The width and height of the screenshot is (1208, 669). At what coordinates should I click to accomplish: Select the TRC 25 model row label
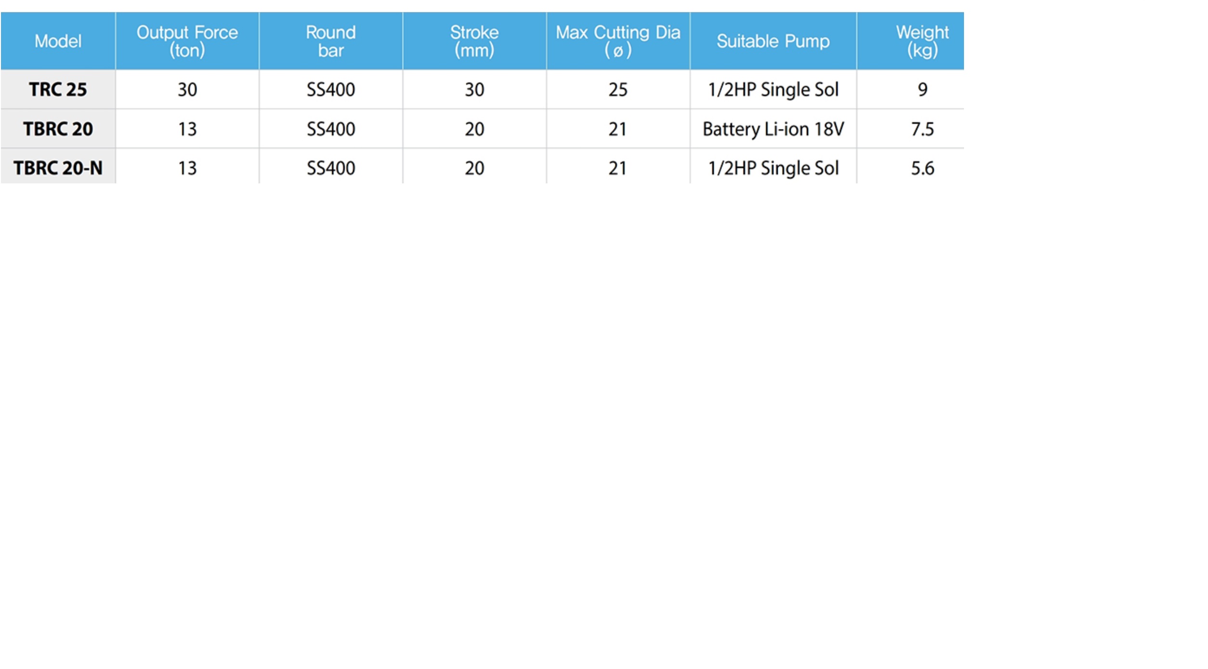pos(58,90)
